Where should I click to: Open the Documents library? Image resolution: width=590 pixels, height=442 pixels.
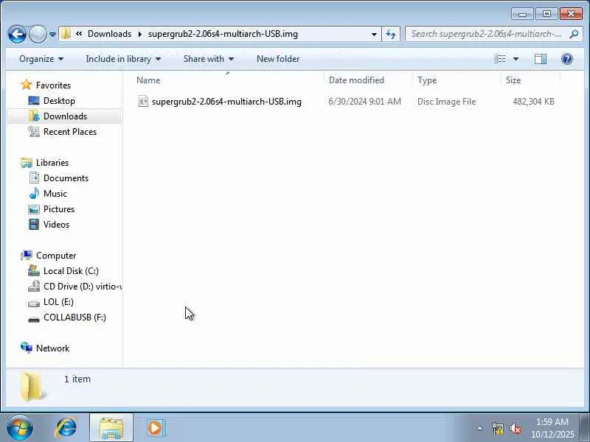(66, 178)
